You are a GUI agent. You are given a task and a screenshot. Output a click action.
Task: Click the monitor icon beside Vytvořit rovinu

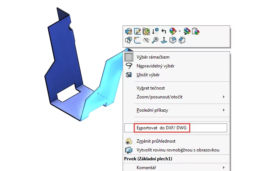[x=129, y=150]
